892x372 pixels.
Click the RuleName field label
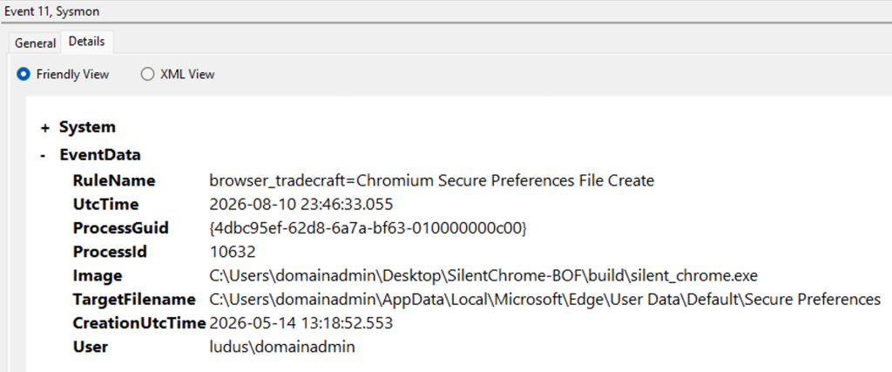(114, 181)
